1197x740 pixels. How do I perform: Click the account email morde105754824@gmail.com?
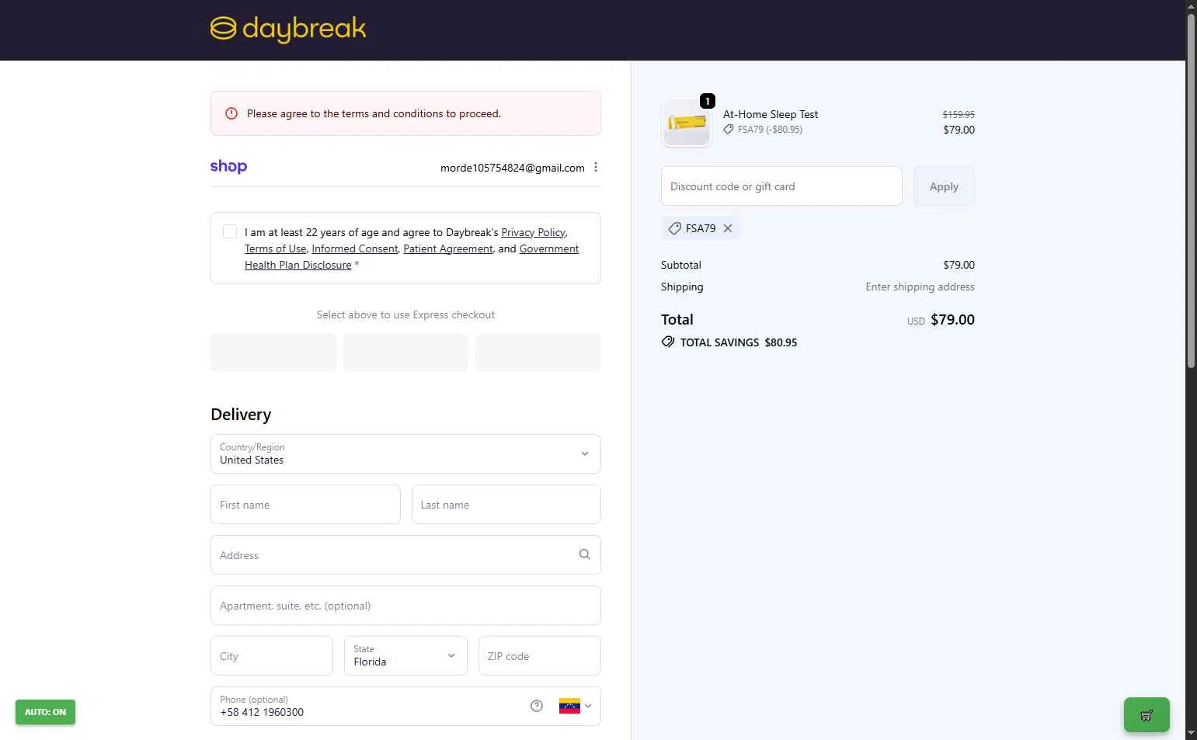513,168
